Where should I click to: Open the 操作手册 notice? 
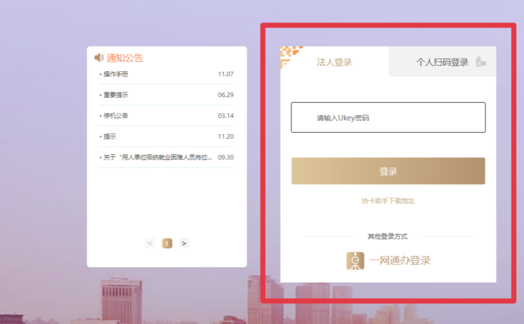[116, 74]
